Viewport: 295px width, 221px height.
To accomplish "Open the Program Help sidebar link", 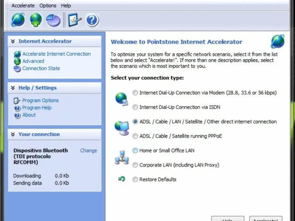I will pyautogui.click(x=37, y=108).
